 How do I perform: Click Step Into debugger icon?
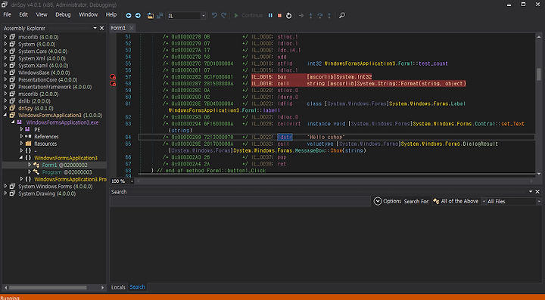pos(311,16)
